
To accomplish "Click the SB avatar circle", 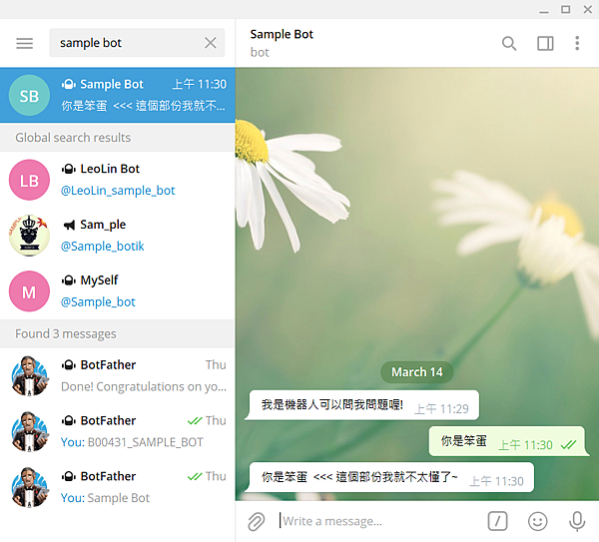I will pos(29,96).
